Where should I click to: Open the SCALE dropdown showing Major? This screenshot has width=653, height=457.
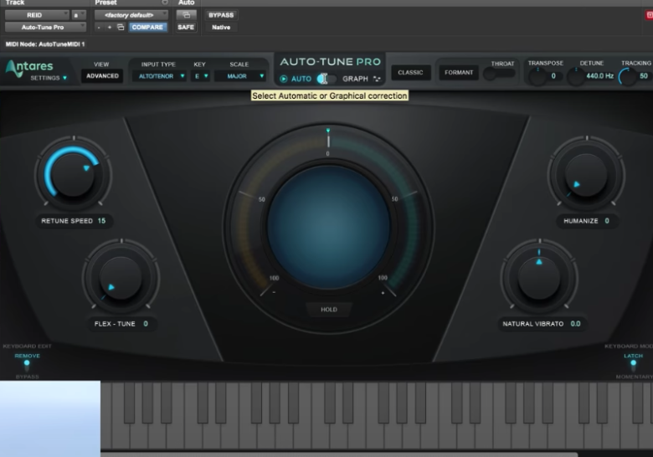point(240,76)
